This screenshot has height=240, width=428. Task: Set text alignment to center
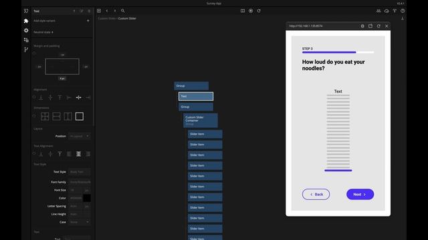pyautogui.click(x=79, y=154)
